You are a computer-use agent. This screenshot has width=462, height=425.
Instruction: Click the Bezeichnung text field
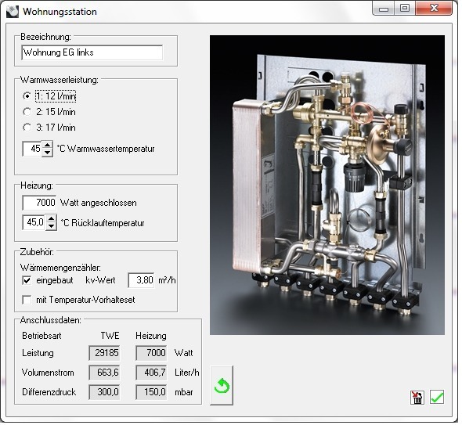click(92, 52)
